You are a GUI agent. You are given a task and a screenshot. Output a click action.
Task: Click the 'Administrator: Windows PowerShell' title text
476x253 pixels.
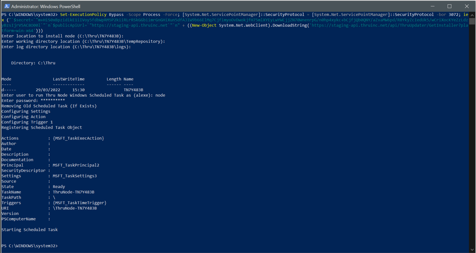point(46,6)
